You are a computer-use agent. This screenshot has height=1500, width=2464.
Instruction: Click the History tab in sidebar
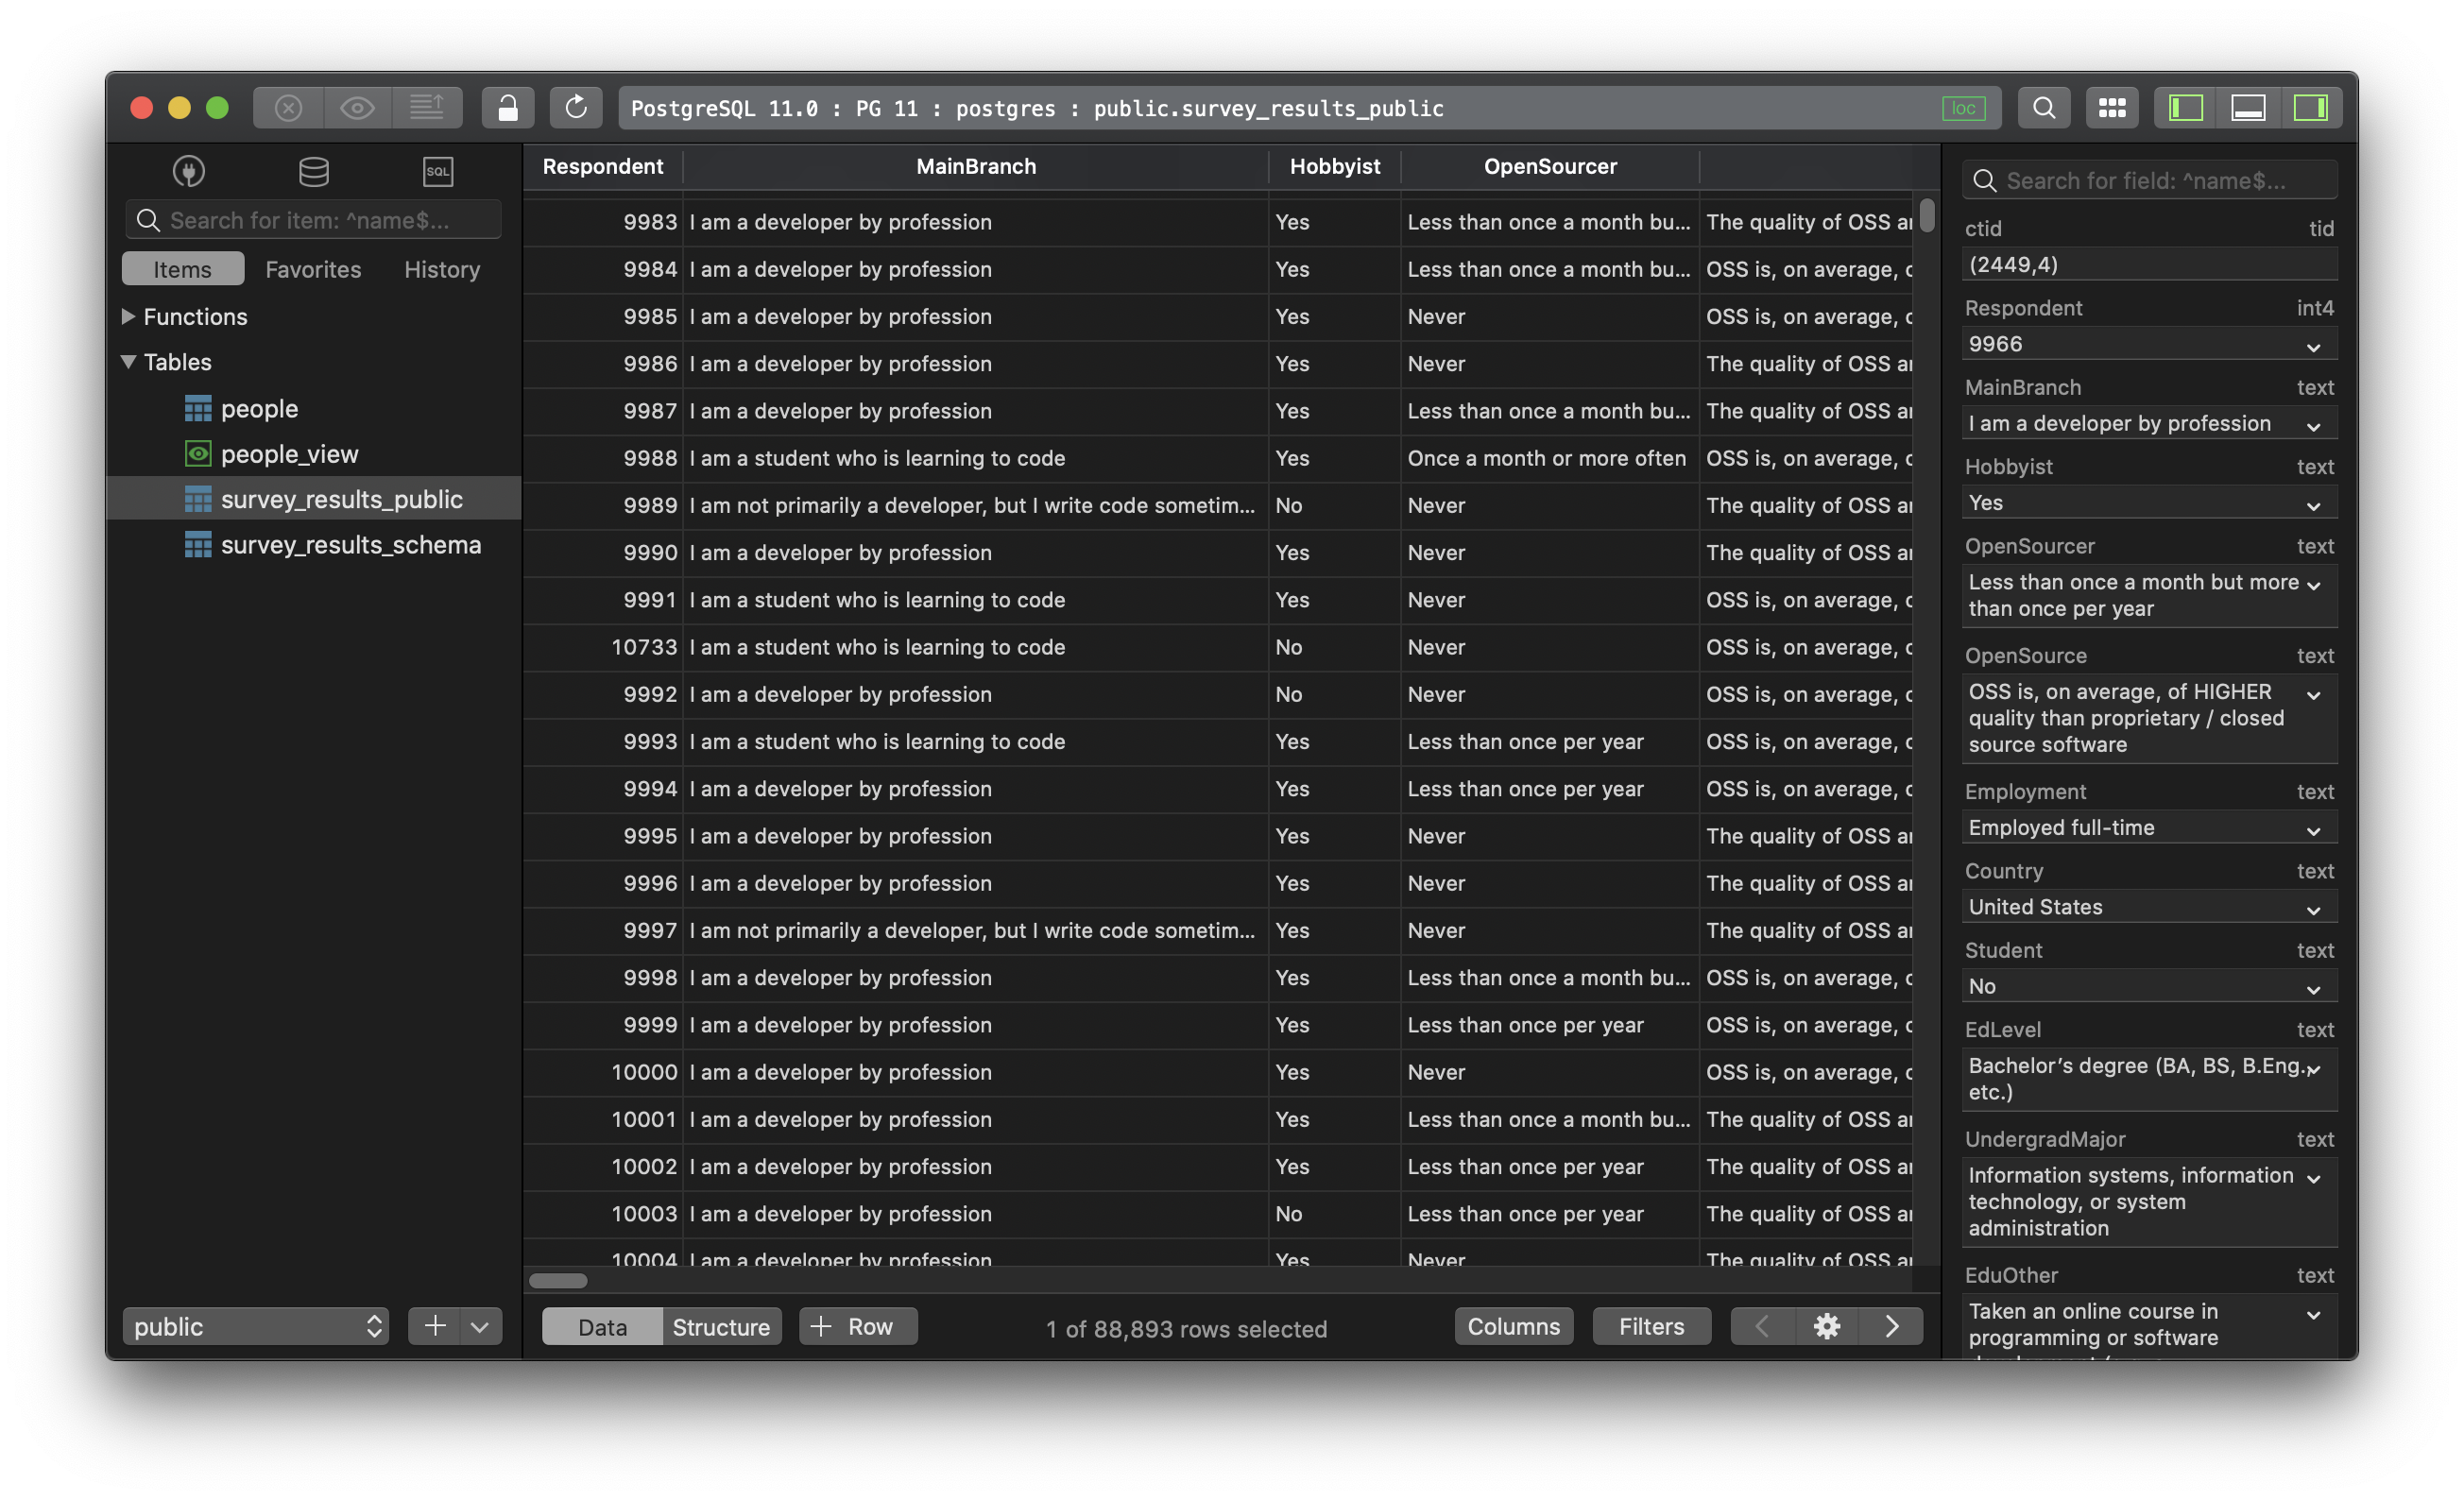point(443,267)
